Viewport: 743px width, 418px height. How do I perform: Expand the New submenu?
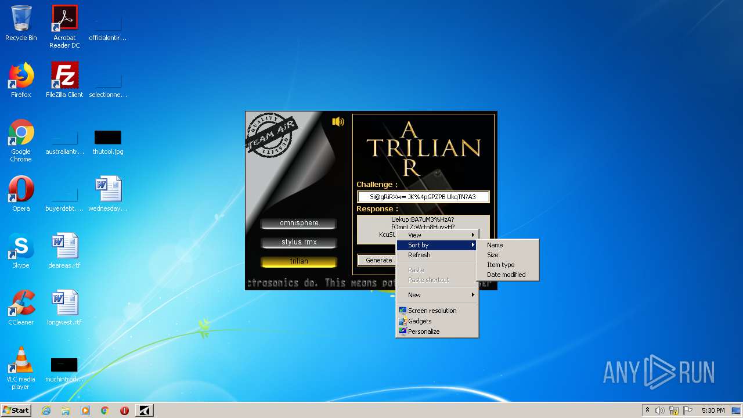(437, 295)
